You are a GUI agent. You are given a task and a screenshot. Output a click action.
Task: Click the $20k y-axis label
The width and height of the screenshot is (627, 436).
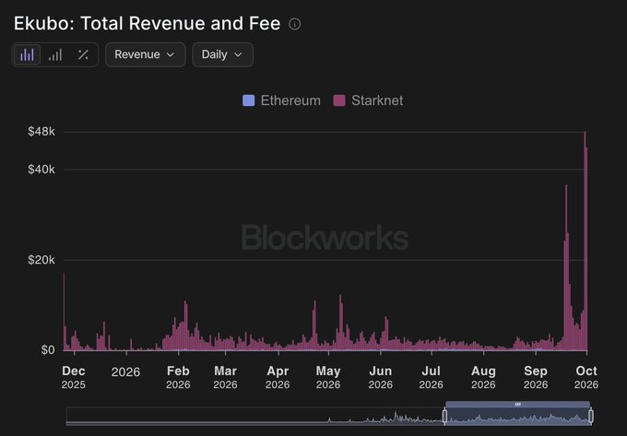pyautogui.click(x=41, y=260)
